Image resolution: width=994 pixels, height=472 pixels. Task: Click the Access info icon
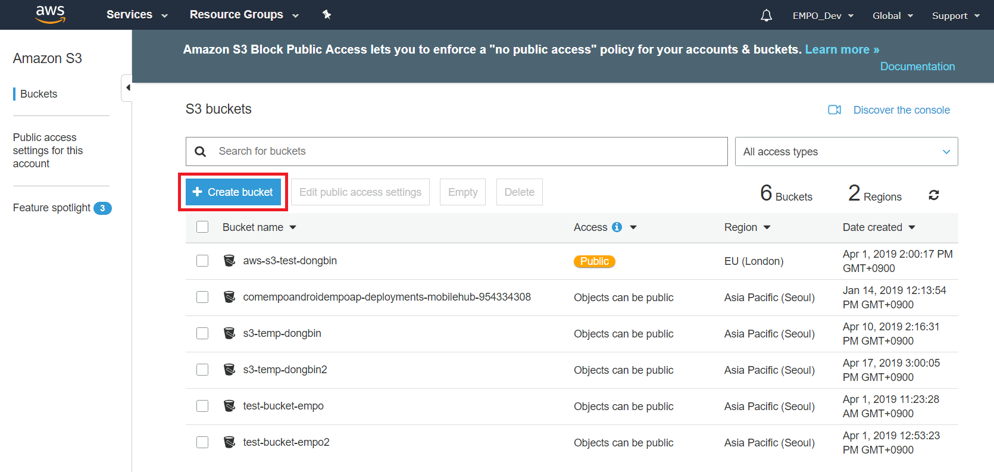click(x=617, y=227)
